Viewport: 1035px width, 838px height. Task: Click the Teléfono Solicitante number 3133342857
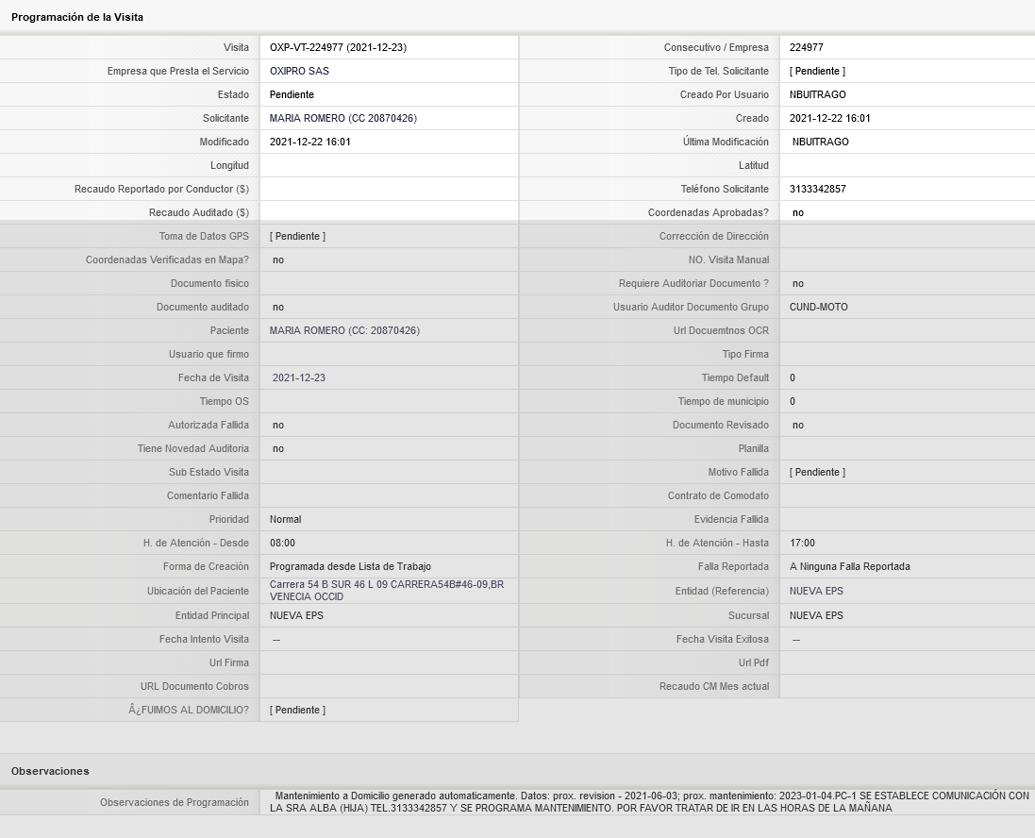[x=817, y=189]
